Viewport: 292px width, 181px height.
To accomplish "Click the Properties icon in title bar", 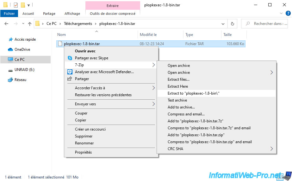I will (16, 5).
